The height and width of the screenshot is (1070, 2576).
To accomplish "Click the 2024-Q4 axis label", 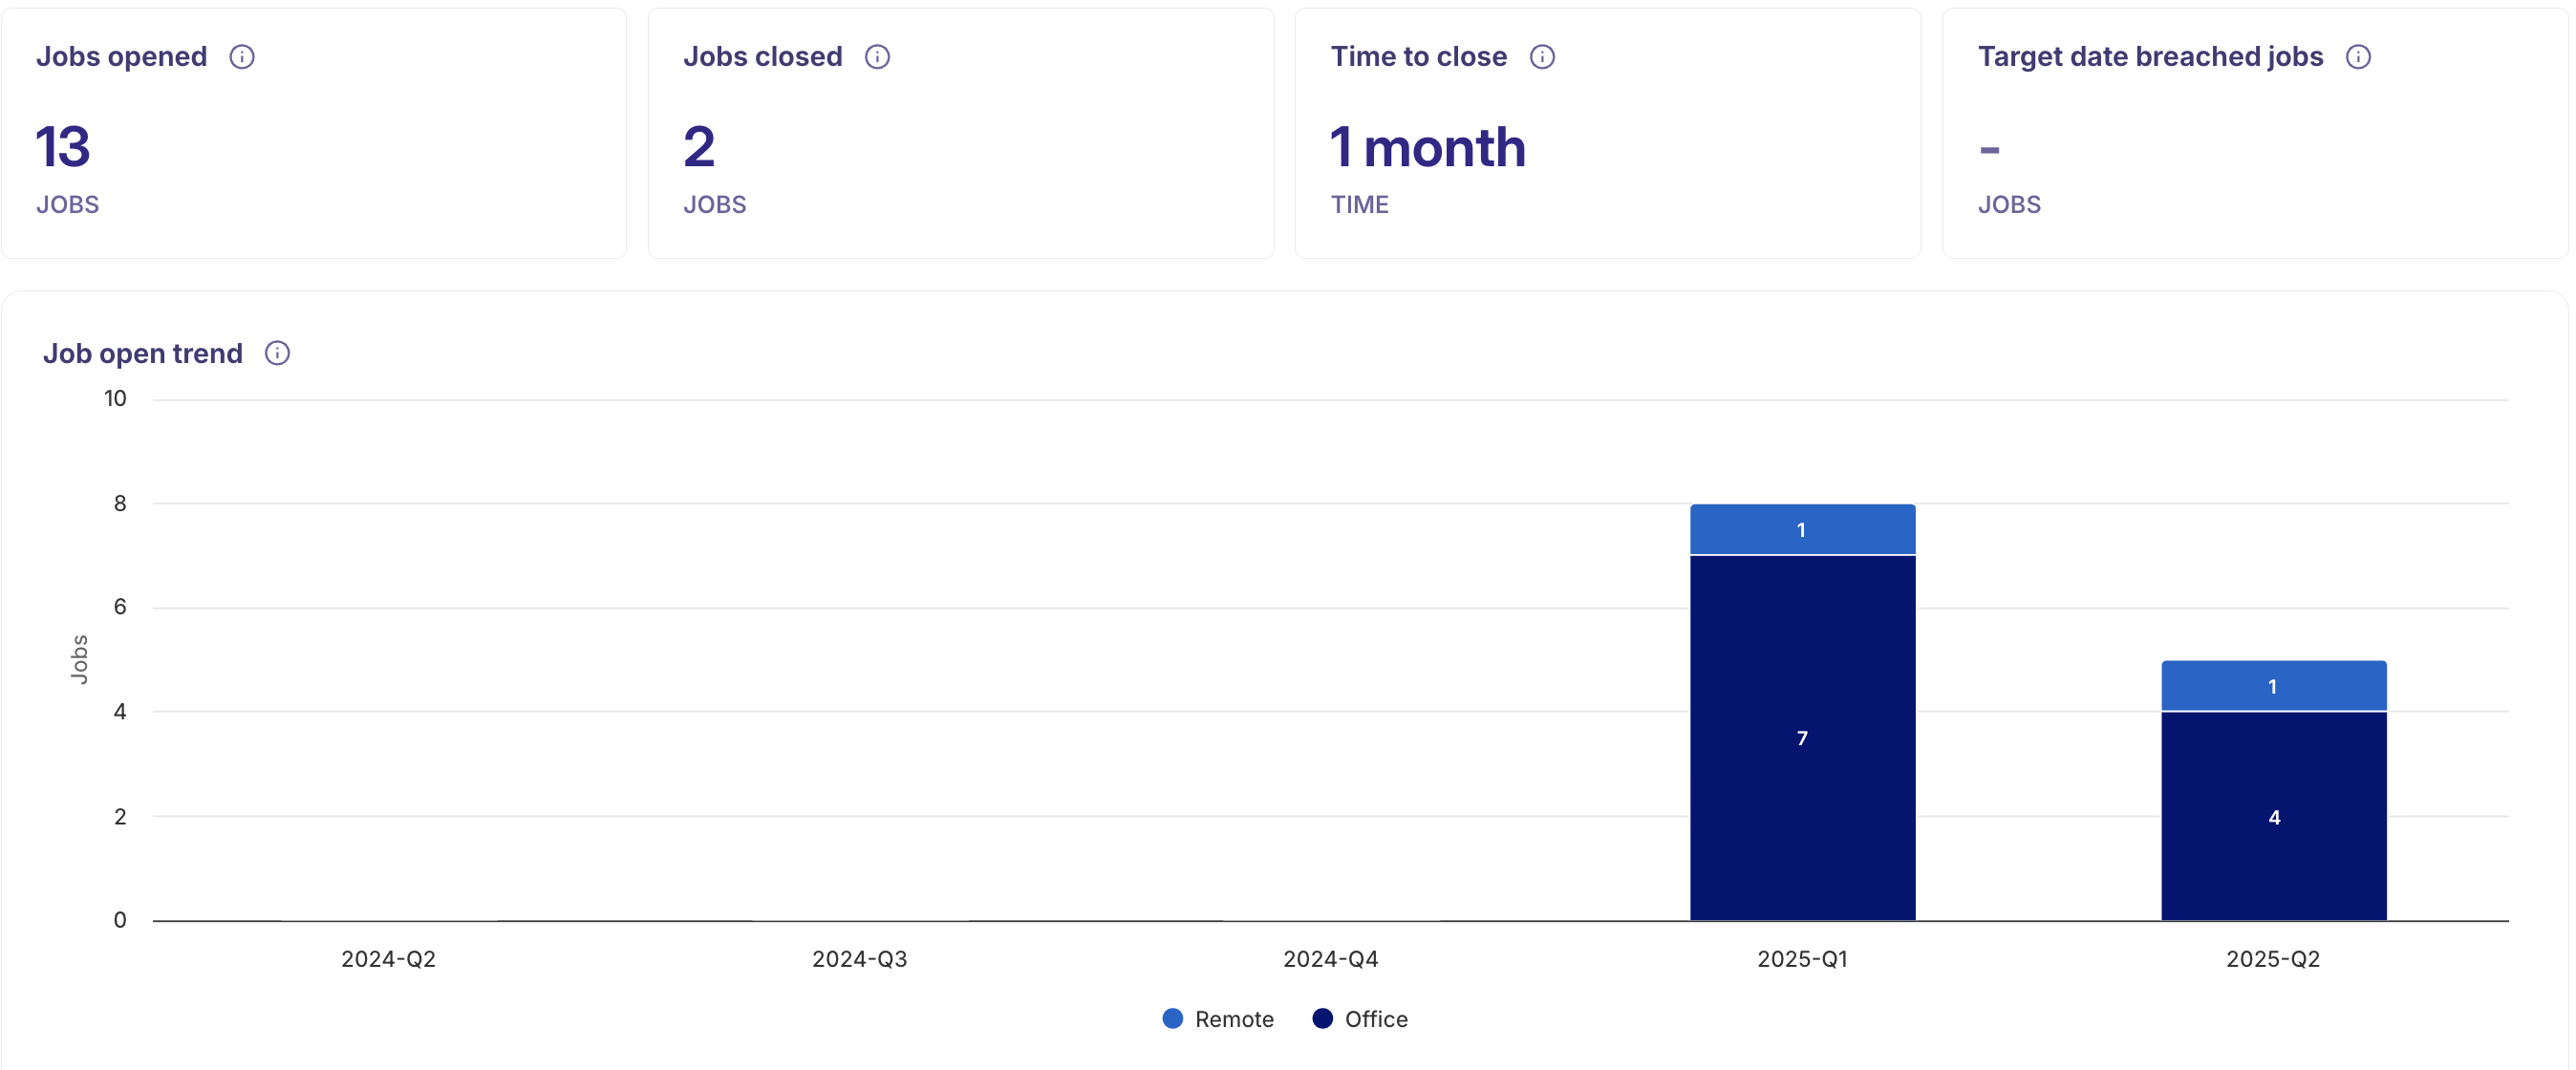I will tap(1330, 959).
